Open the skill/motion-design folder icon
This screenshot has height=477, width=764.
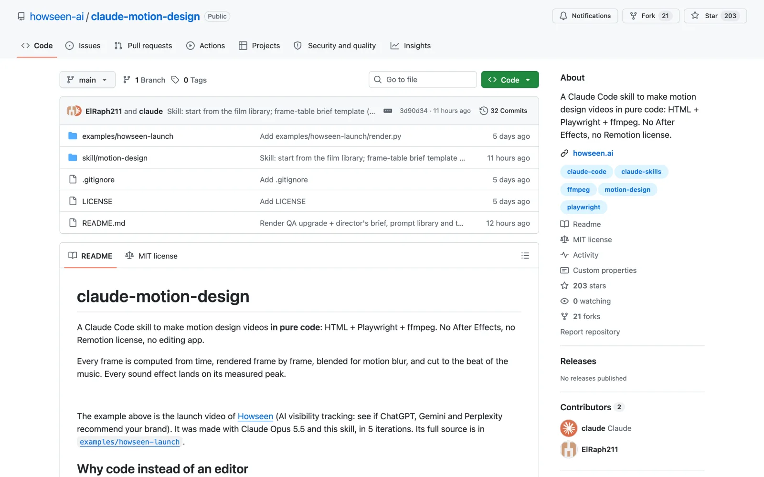coord(73,157)
